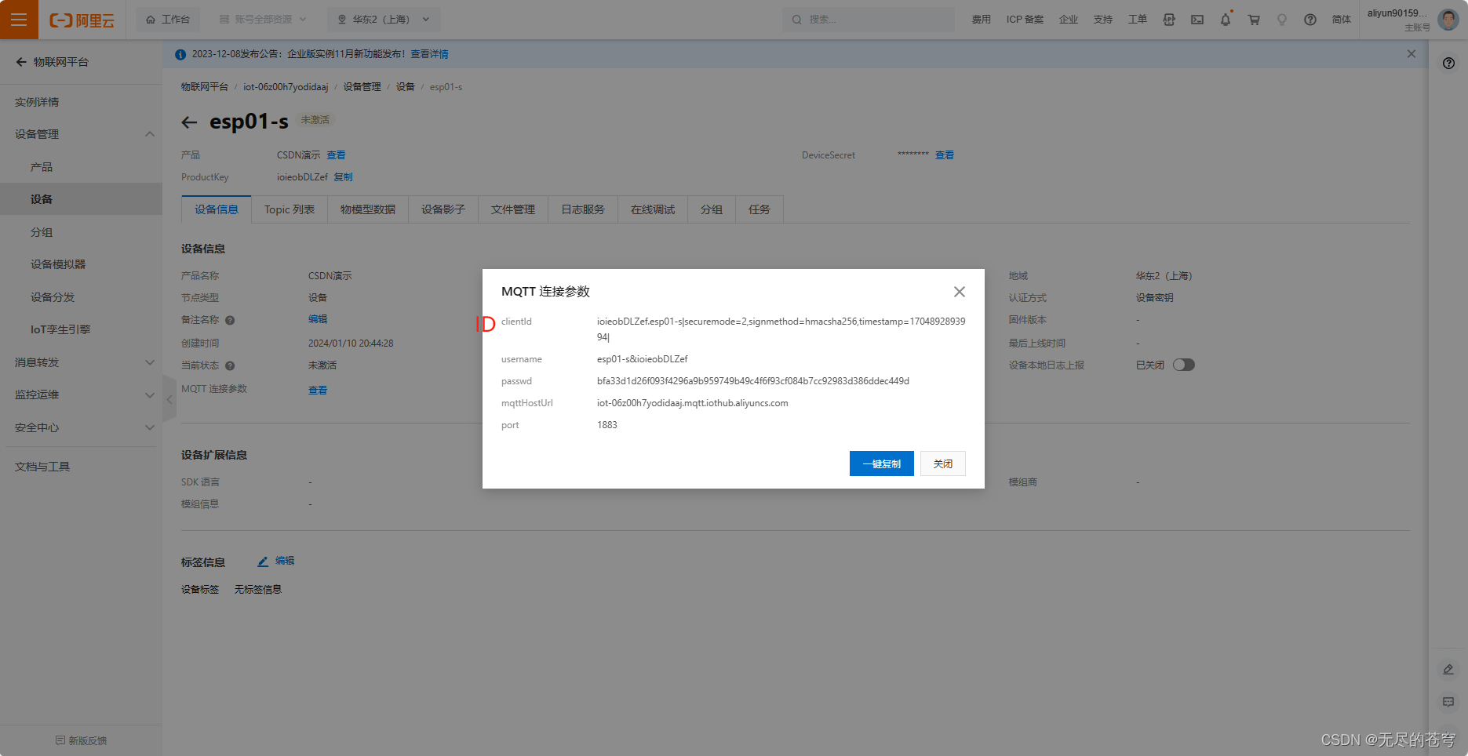Click the Alibaba Cloud logo
This screenshot has height=756, width=1468.
82,20
